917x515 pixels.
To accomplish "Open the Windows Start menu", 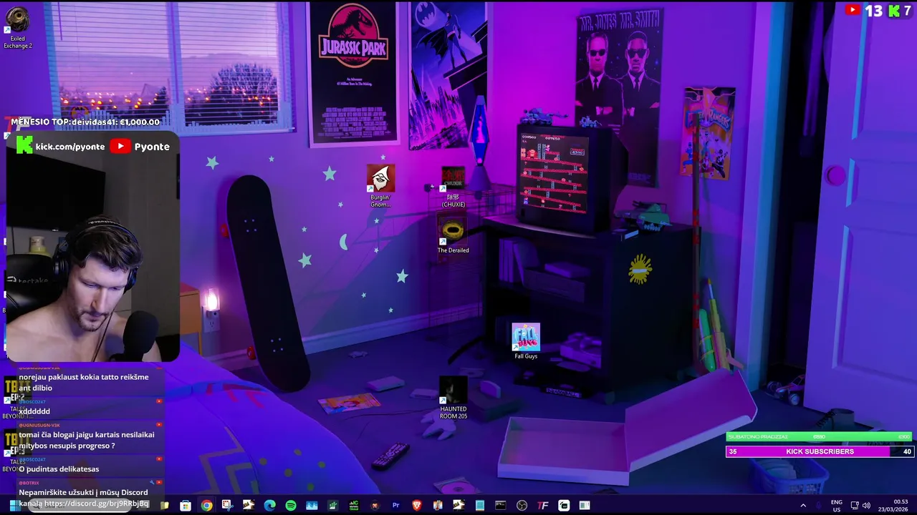I will tap(14, 505).
